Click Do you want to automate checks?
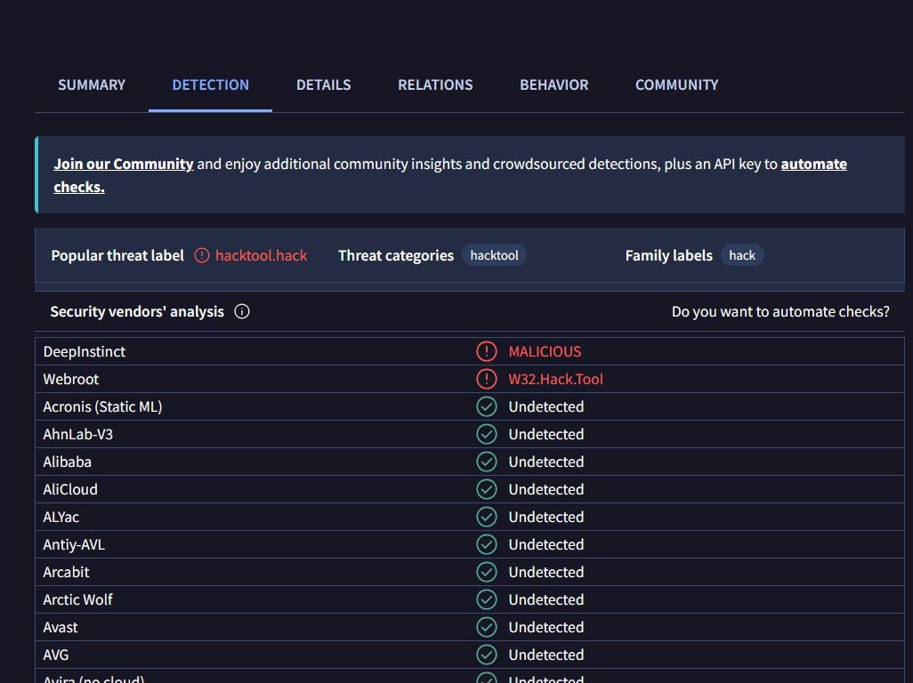This screenshot has width=913, height=683. (780, 312)
